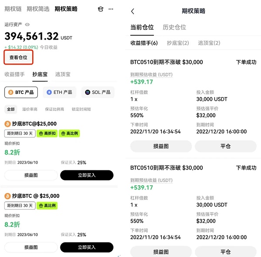
Task: Select the BTC 产品 chip
Action: (21, 92)
